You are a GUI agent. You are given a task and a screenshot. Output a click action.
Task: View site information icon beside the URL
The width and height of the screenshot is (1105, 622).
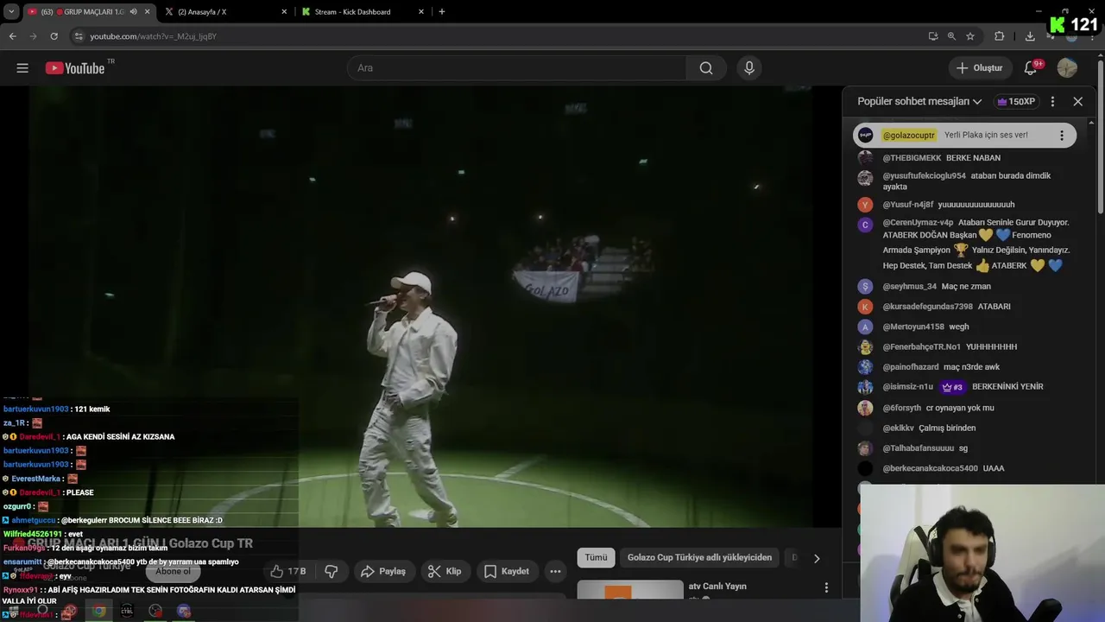(x=79, y=36)
